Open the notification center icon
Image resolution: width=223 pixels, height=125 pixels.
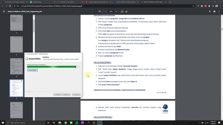[x=219, y=123]
